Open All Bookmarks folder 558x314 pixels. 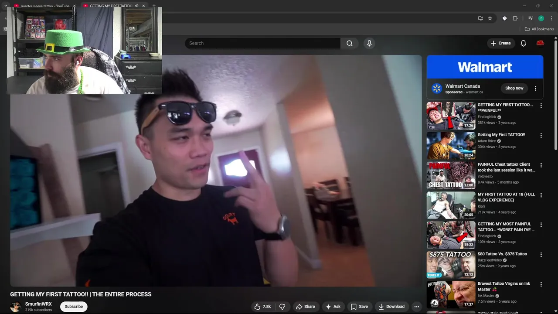(x=539, y=29)
